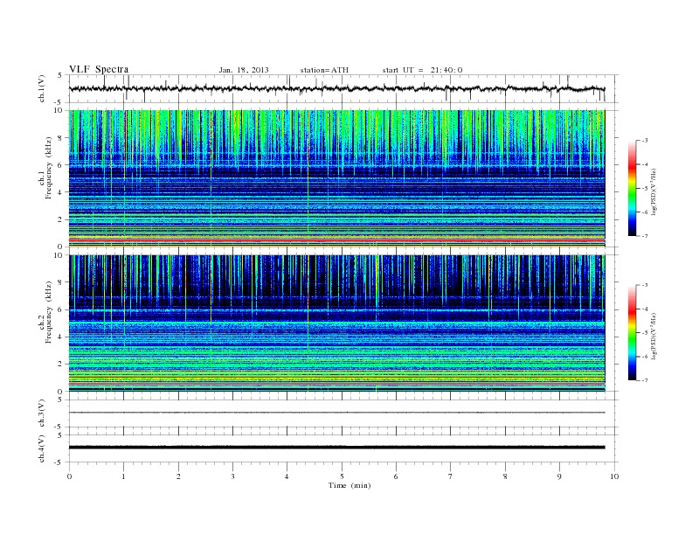Click time axis tick label "10"
This screenshot has width=692, height=535.
pyautogui.click(x=614, y=476)
